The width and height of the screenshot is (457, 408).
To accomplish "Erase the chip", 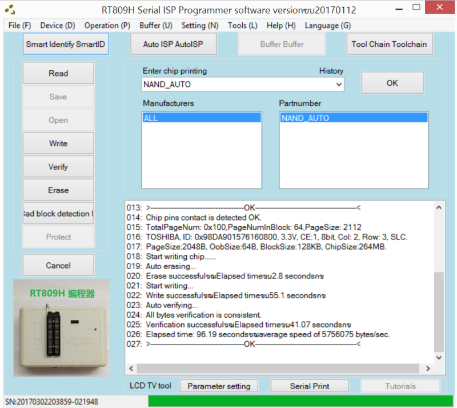I will point(58,190).
